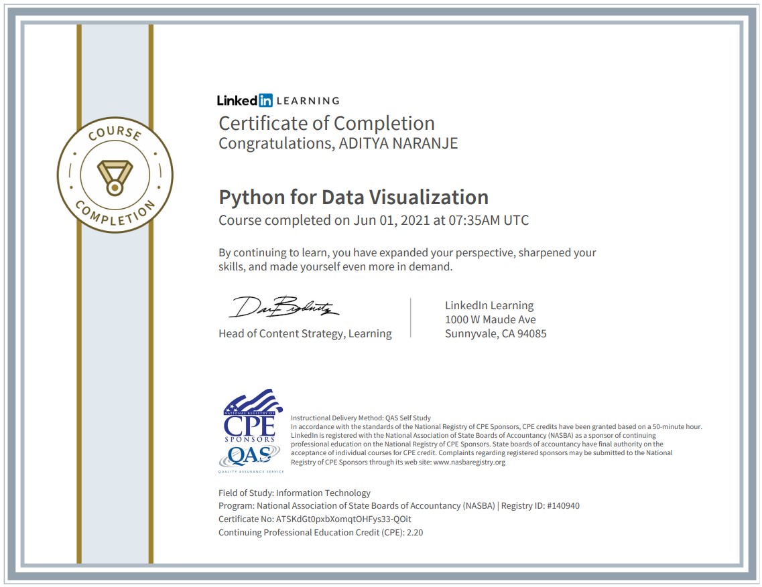Click the 'Python for Data Visualization' course title
The image size is (762, 587).
pos(353,197)
